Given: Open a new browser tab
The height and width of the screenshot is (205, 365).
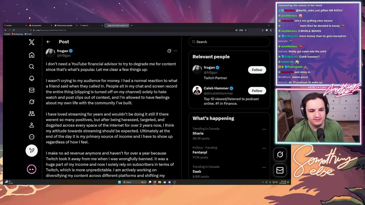Looking at the screenshot, I should coord(131,25).
